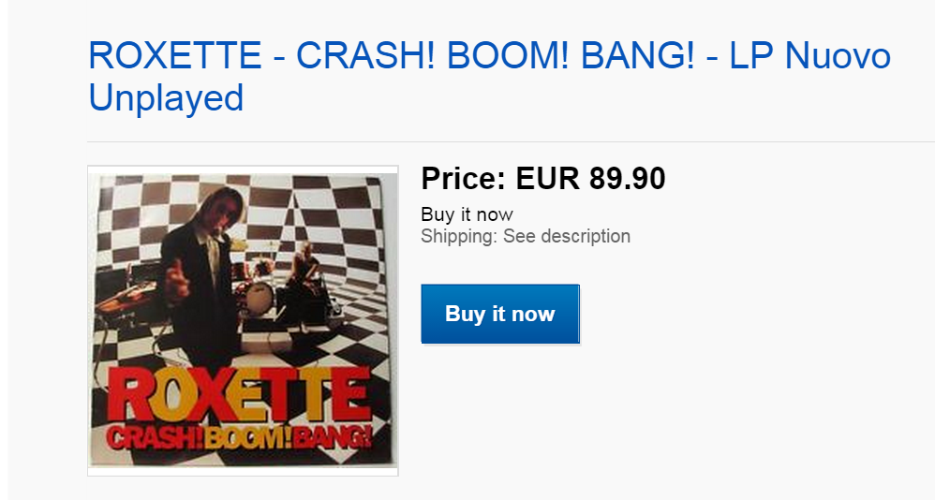Open the Roxette album cover thumbnail
This screenshot has width=935, height=500.
pyautogui.click(x=243, y=320)
